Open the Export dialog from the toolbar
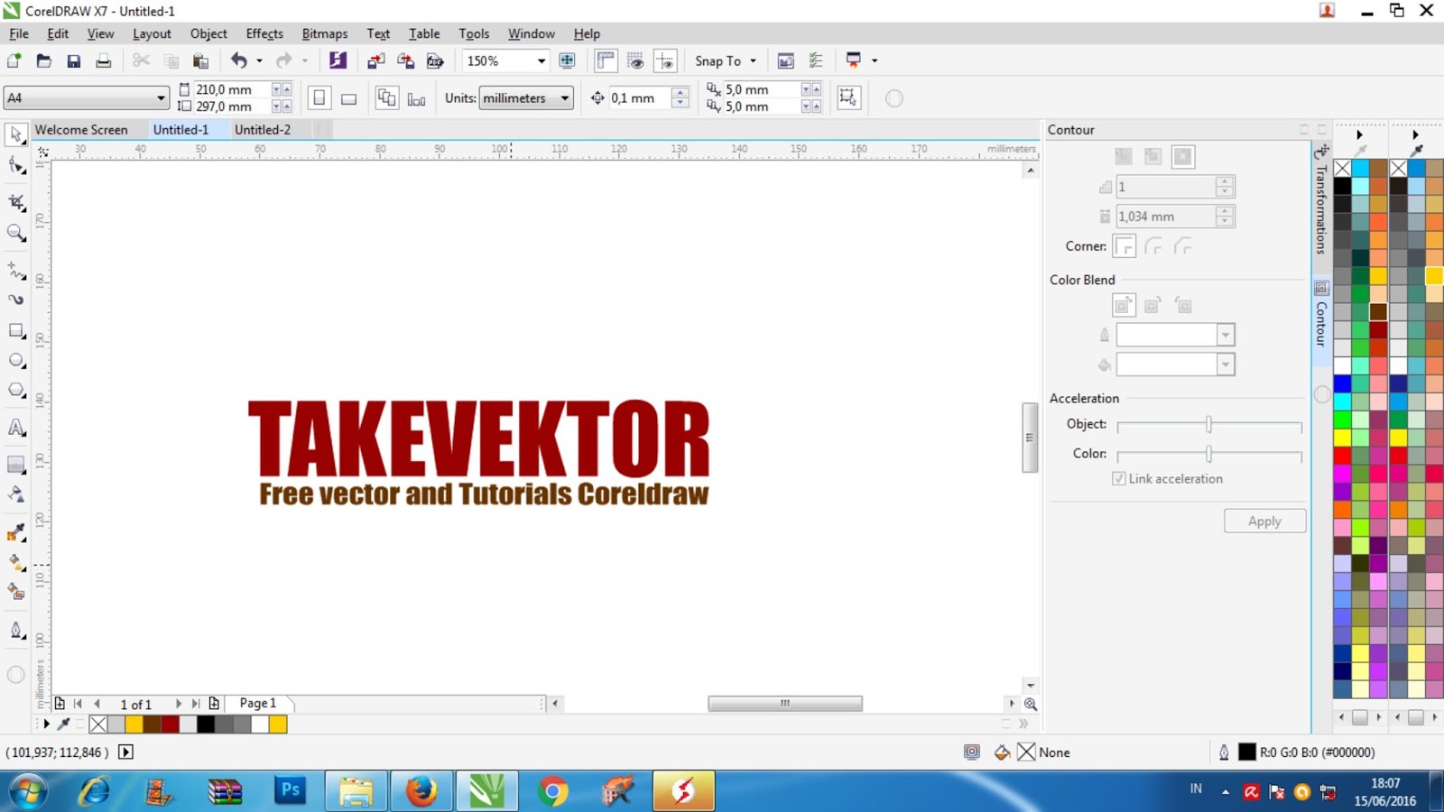 405,60
